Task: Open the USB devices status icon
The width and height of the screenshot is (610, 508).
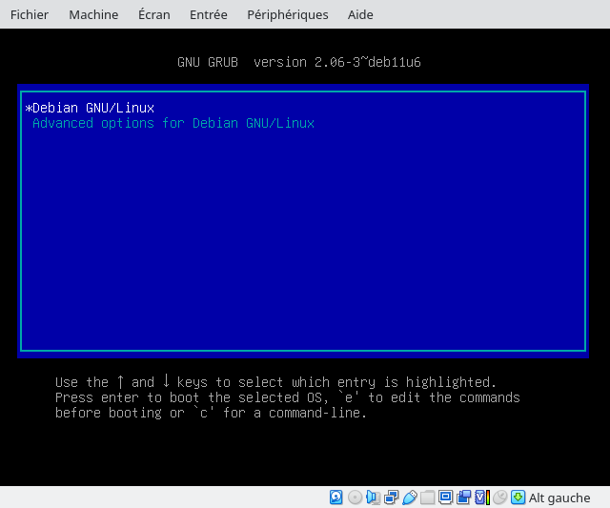Action: point(409,498)
